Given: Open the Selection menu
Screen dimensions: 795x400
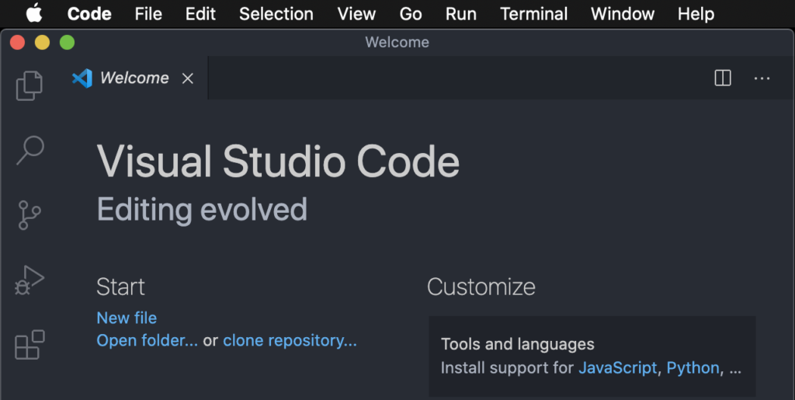Looking at the screenshot, I should [276, 14].
